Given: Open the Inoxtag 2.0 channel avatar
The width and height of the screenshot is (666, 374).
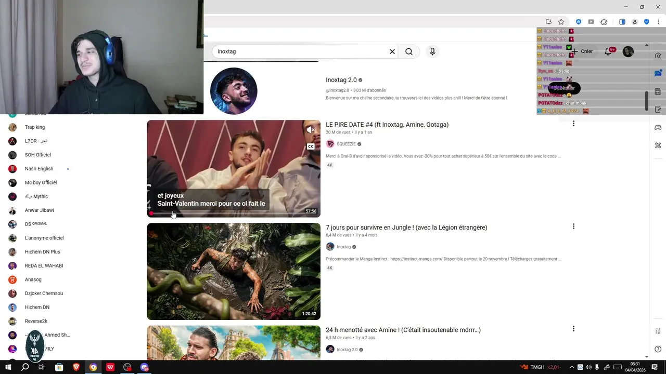Looking at the screenshot, I should point(234,91).
